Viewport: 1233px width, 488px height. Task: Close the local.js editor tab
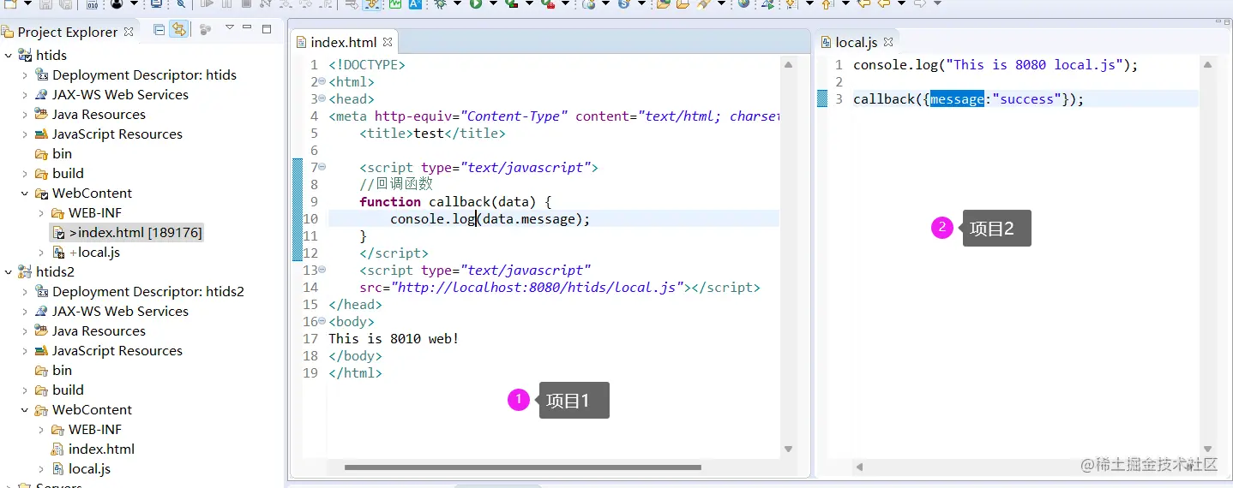[888, 41]
